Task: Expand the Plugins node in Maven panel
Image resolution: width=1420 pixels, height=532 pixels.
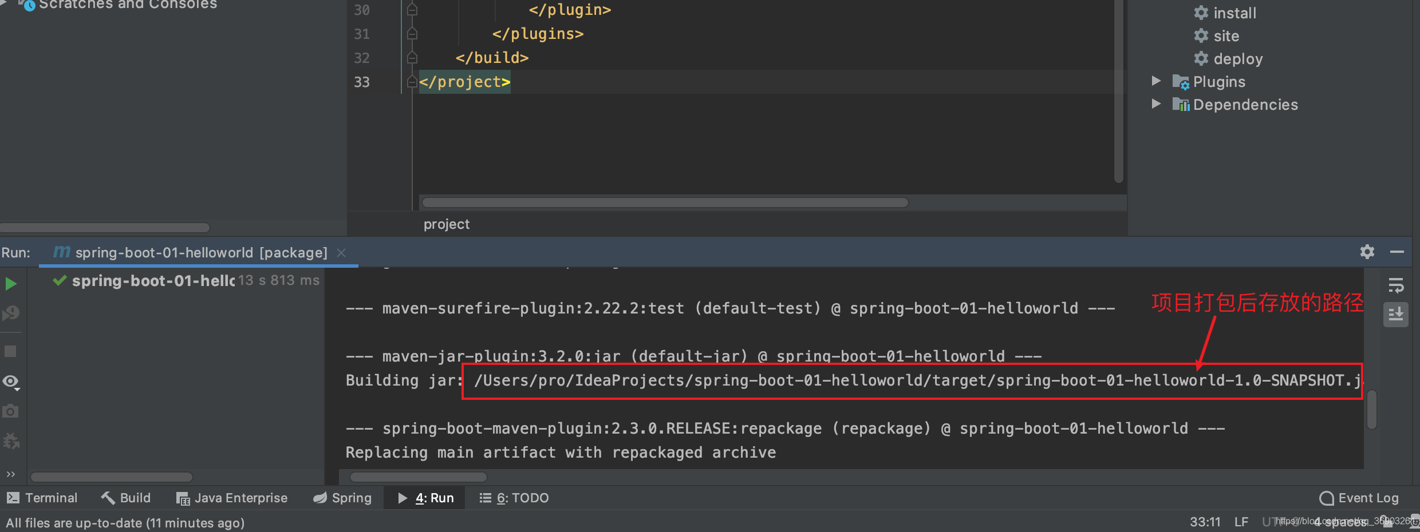Action: click(1156, 81)
